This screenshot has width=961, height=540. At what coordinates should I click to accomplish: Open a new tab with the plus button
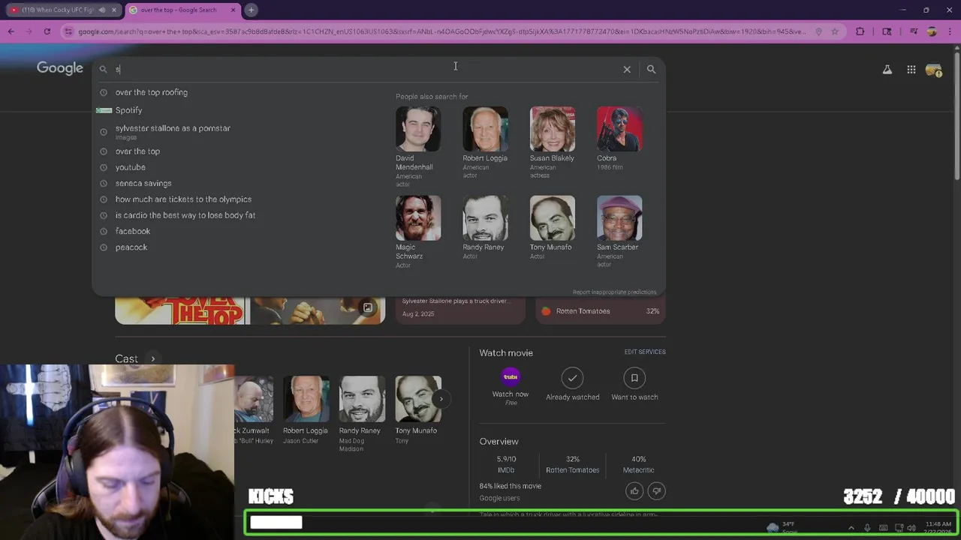click(x=252, y=10)
